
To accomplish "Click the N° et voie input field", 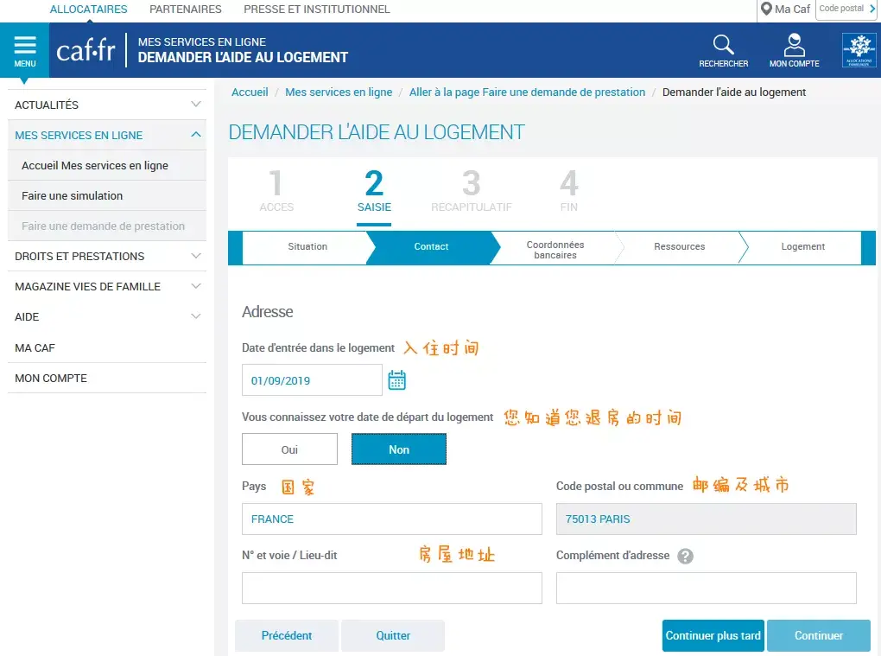I will point(391,588).
